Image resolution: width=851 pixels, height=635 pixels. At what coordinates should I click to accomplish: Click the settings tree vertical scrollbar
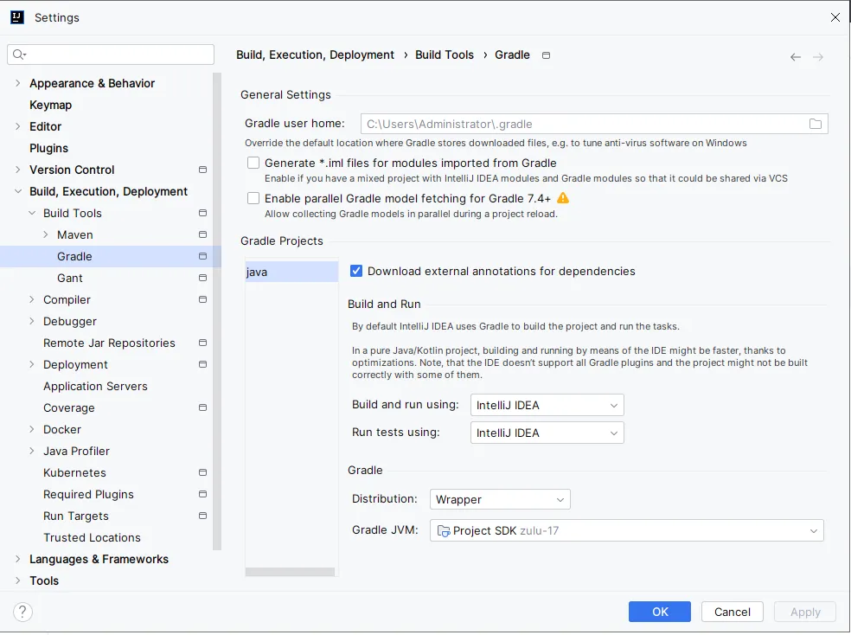[x=218, y=311]
